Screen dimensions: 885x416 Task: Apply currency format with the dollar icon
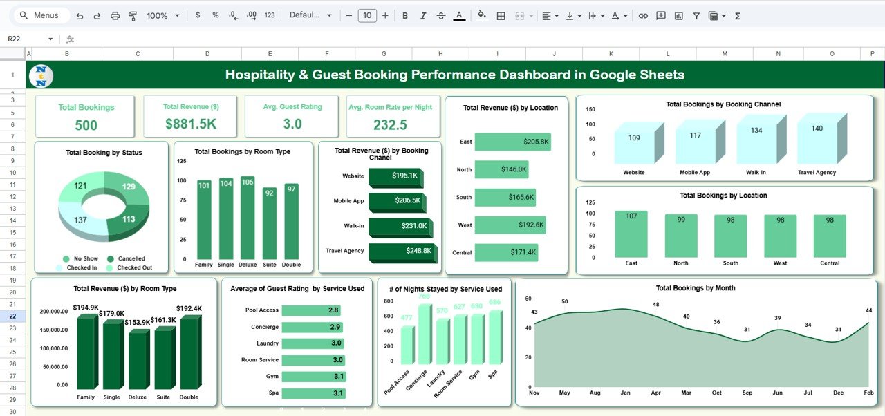pos(197,15)
